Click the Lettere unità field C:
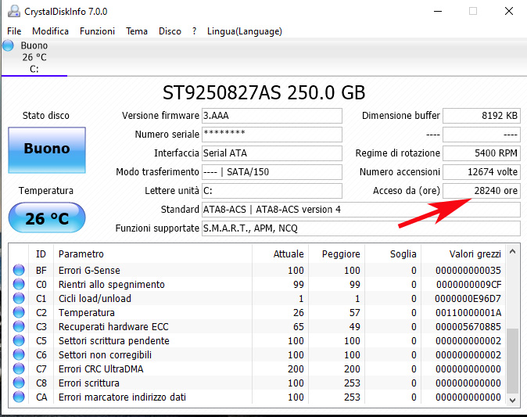The height and width of the screenshot is (417, 527). 271,191
